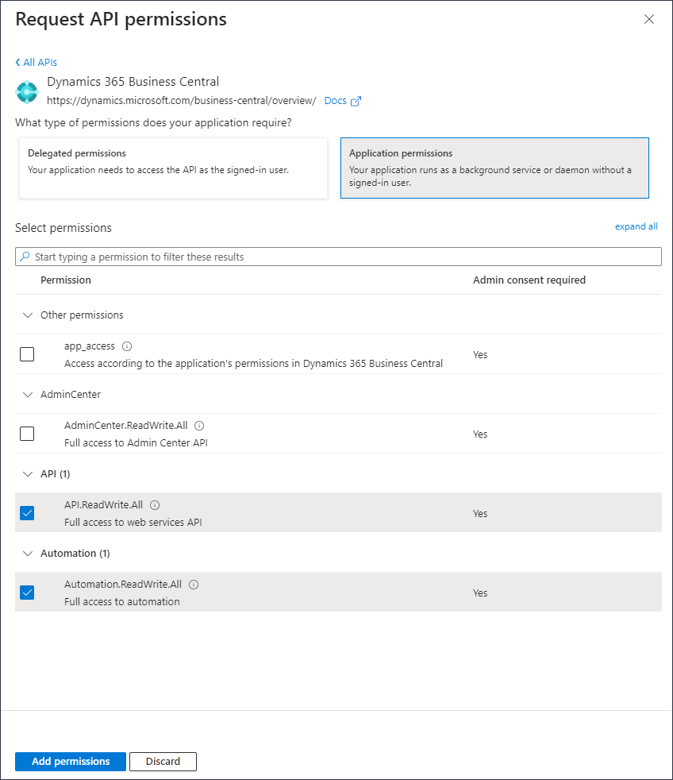Collapse the Automation (1) group chevron
This screenshot has width=673, height=780.
coord(28,554)
